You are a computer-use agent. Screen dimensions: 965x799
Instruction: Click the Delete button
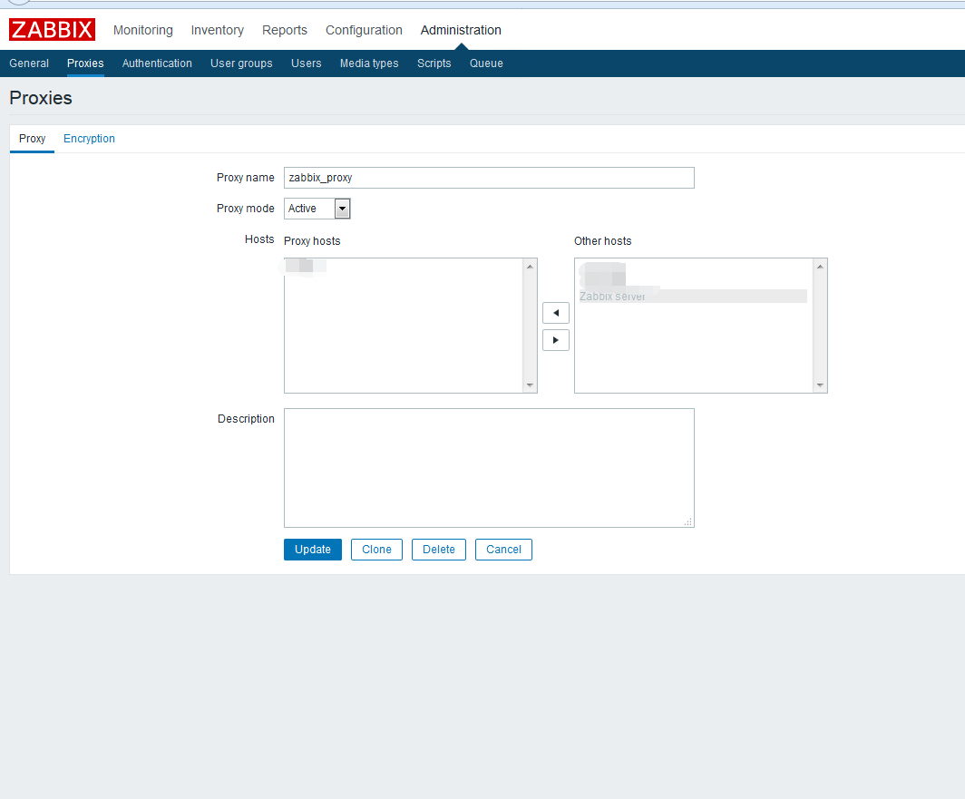click(439, 550)
